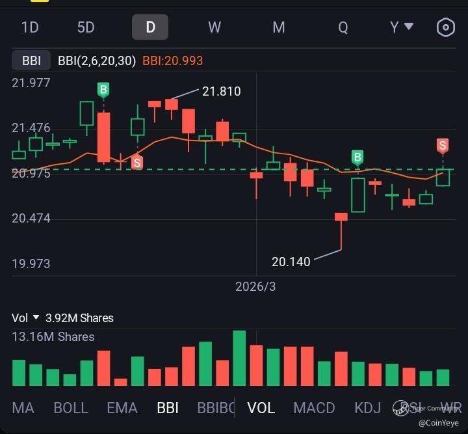This screenshot has width=468, height=434.
Task: Click the red S sell marker at far right
Action: click(443, 145)
